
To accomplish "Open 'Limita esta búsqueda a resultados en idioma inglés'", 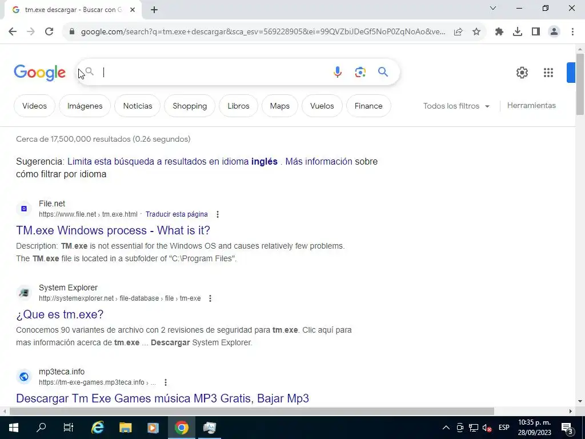I will point(173,162).
